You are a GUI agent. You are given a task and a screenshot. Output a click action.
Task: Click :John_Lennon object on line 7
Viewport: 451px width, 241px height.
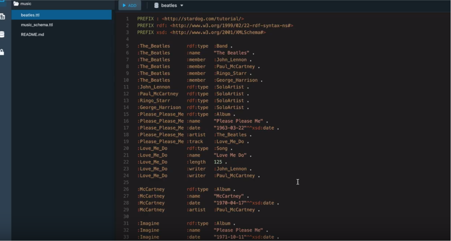pos(230,60)
